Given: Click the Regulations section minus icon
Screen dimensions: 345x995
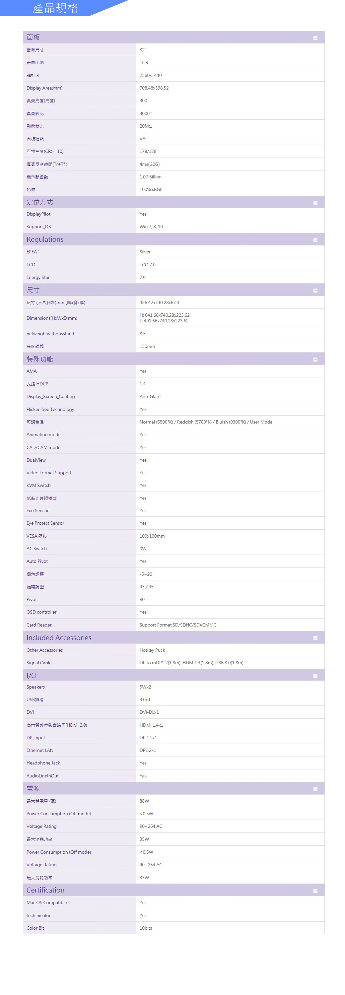Looking at the screenshot, I should point(315,240).
